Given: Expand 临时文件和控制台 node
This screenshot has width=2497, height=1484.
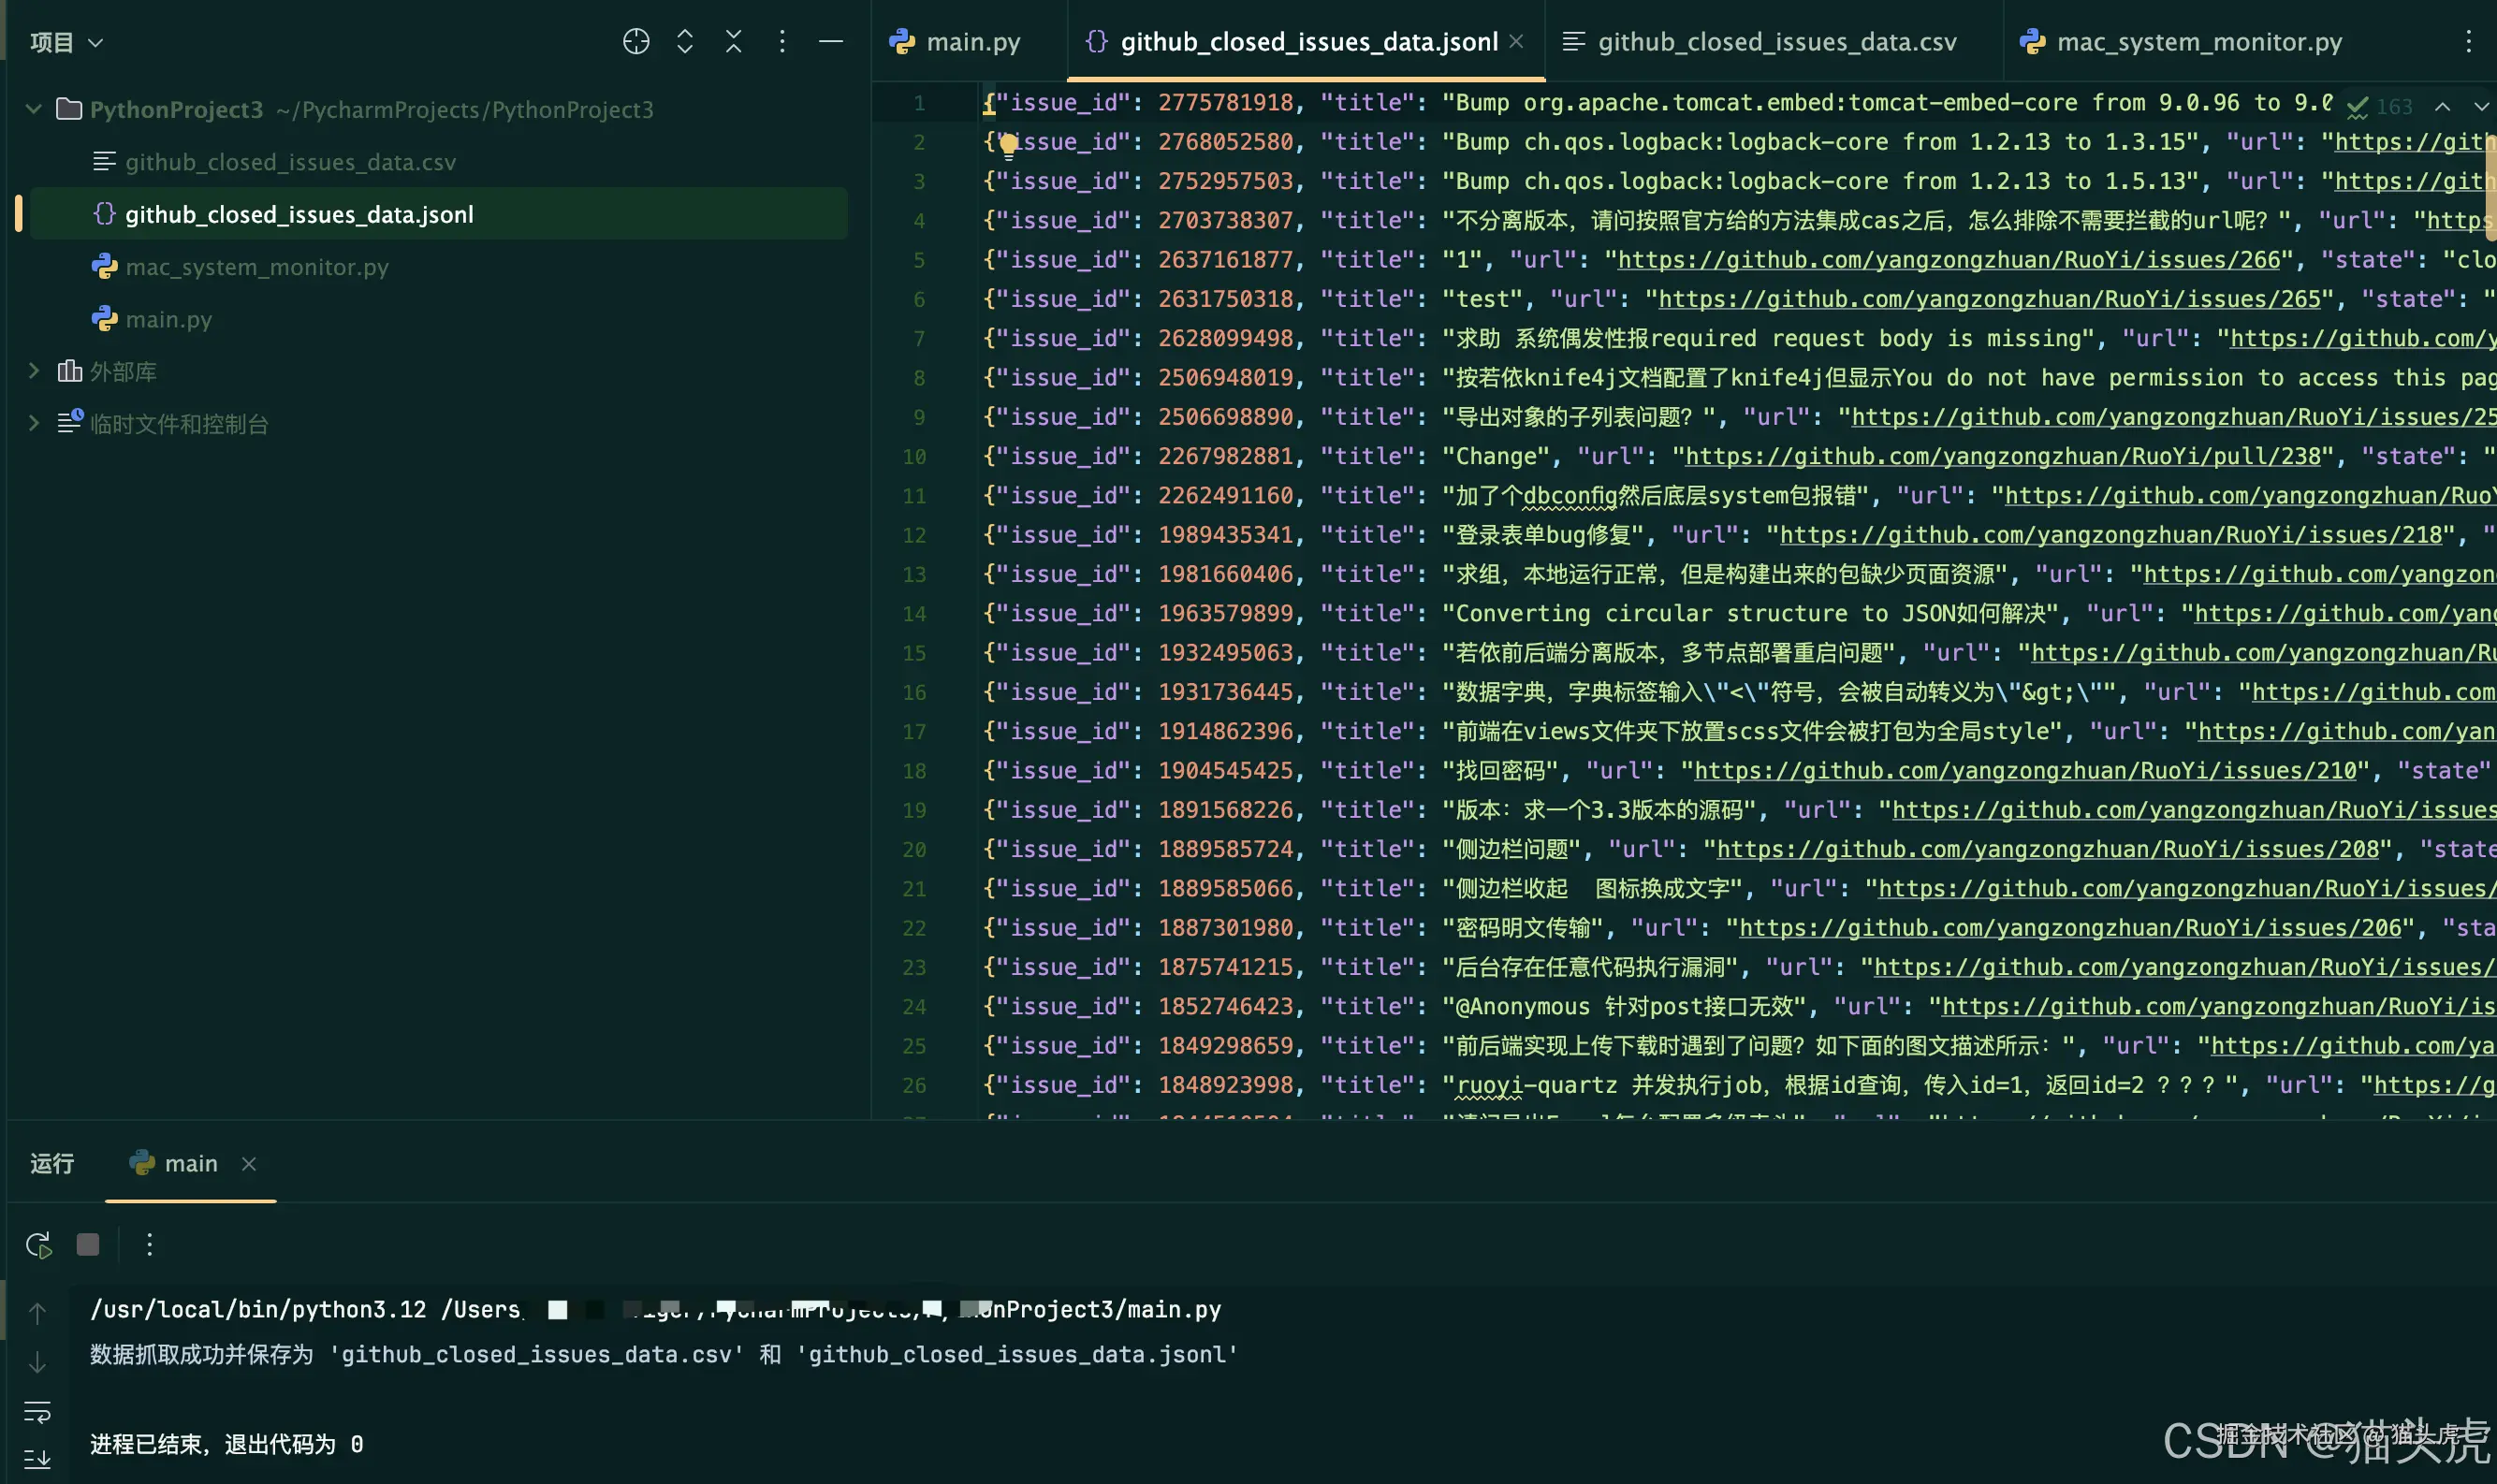Looking at the screenshot, I should point(34,423).
